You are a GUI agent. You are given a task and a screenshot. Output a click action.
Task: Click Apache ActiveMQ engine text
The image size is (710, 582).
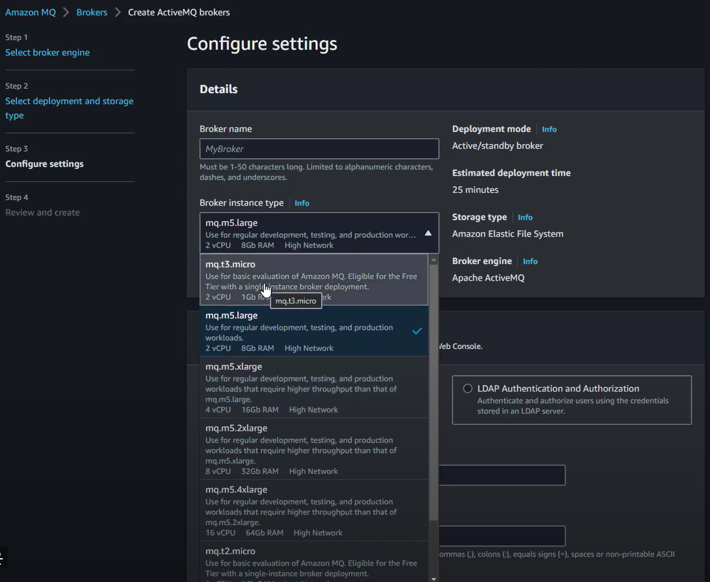click(488, 278)
